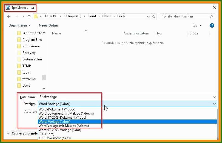Choose XPS-Dokument (*.xps) file type

(127, 138)
